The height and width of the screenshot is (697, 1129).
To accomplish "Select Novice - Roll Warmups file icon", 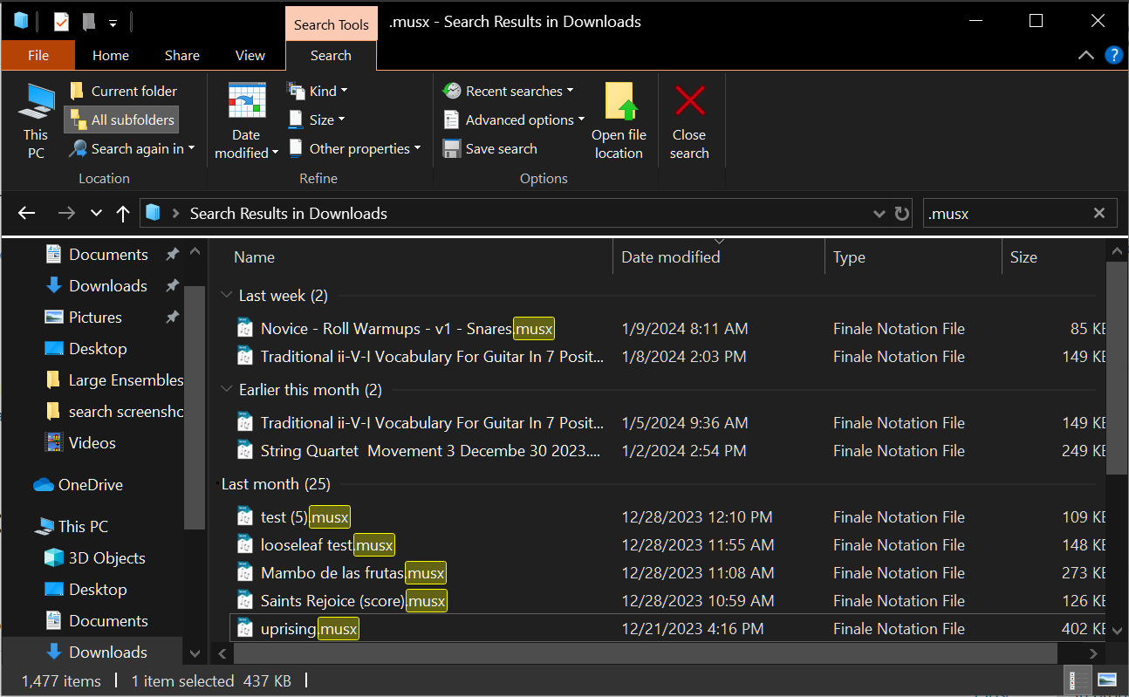I will (245, 329).
